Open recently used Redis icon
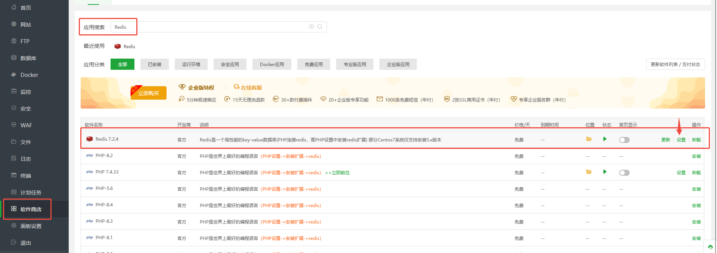The image size is (717, 253). click(118, 46)
